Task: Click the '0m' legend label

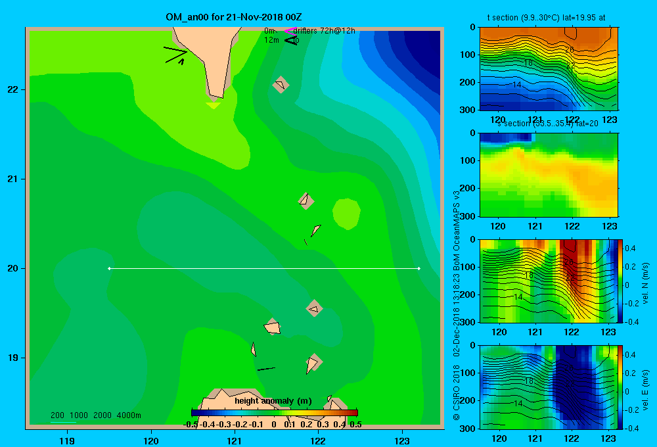Action: pos(270,31)
